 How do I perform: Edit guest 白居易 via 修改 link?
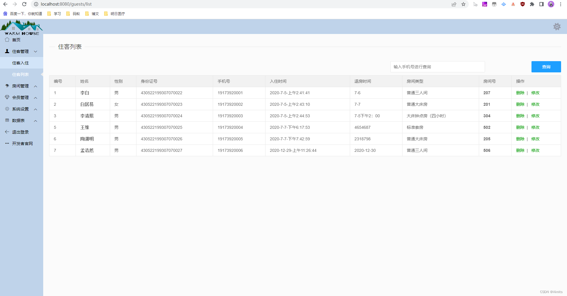click(535, 104)
